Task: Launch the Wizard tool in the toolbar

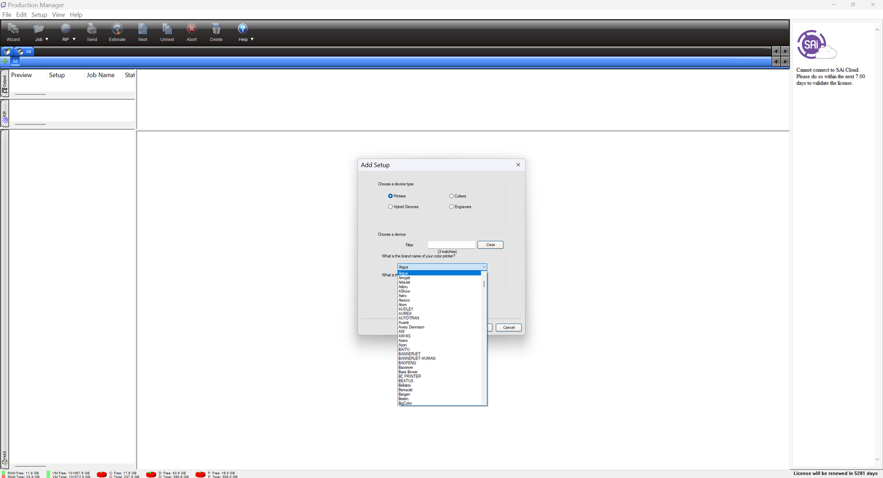Action: [x=13, y=32]
